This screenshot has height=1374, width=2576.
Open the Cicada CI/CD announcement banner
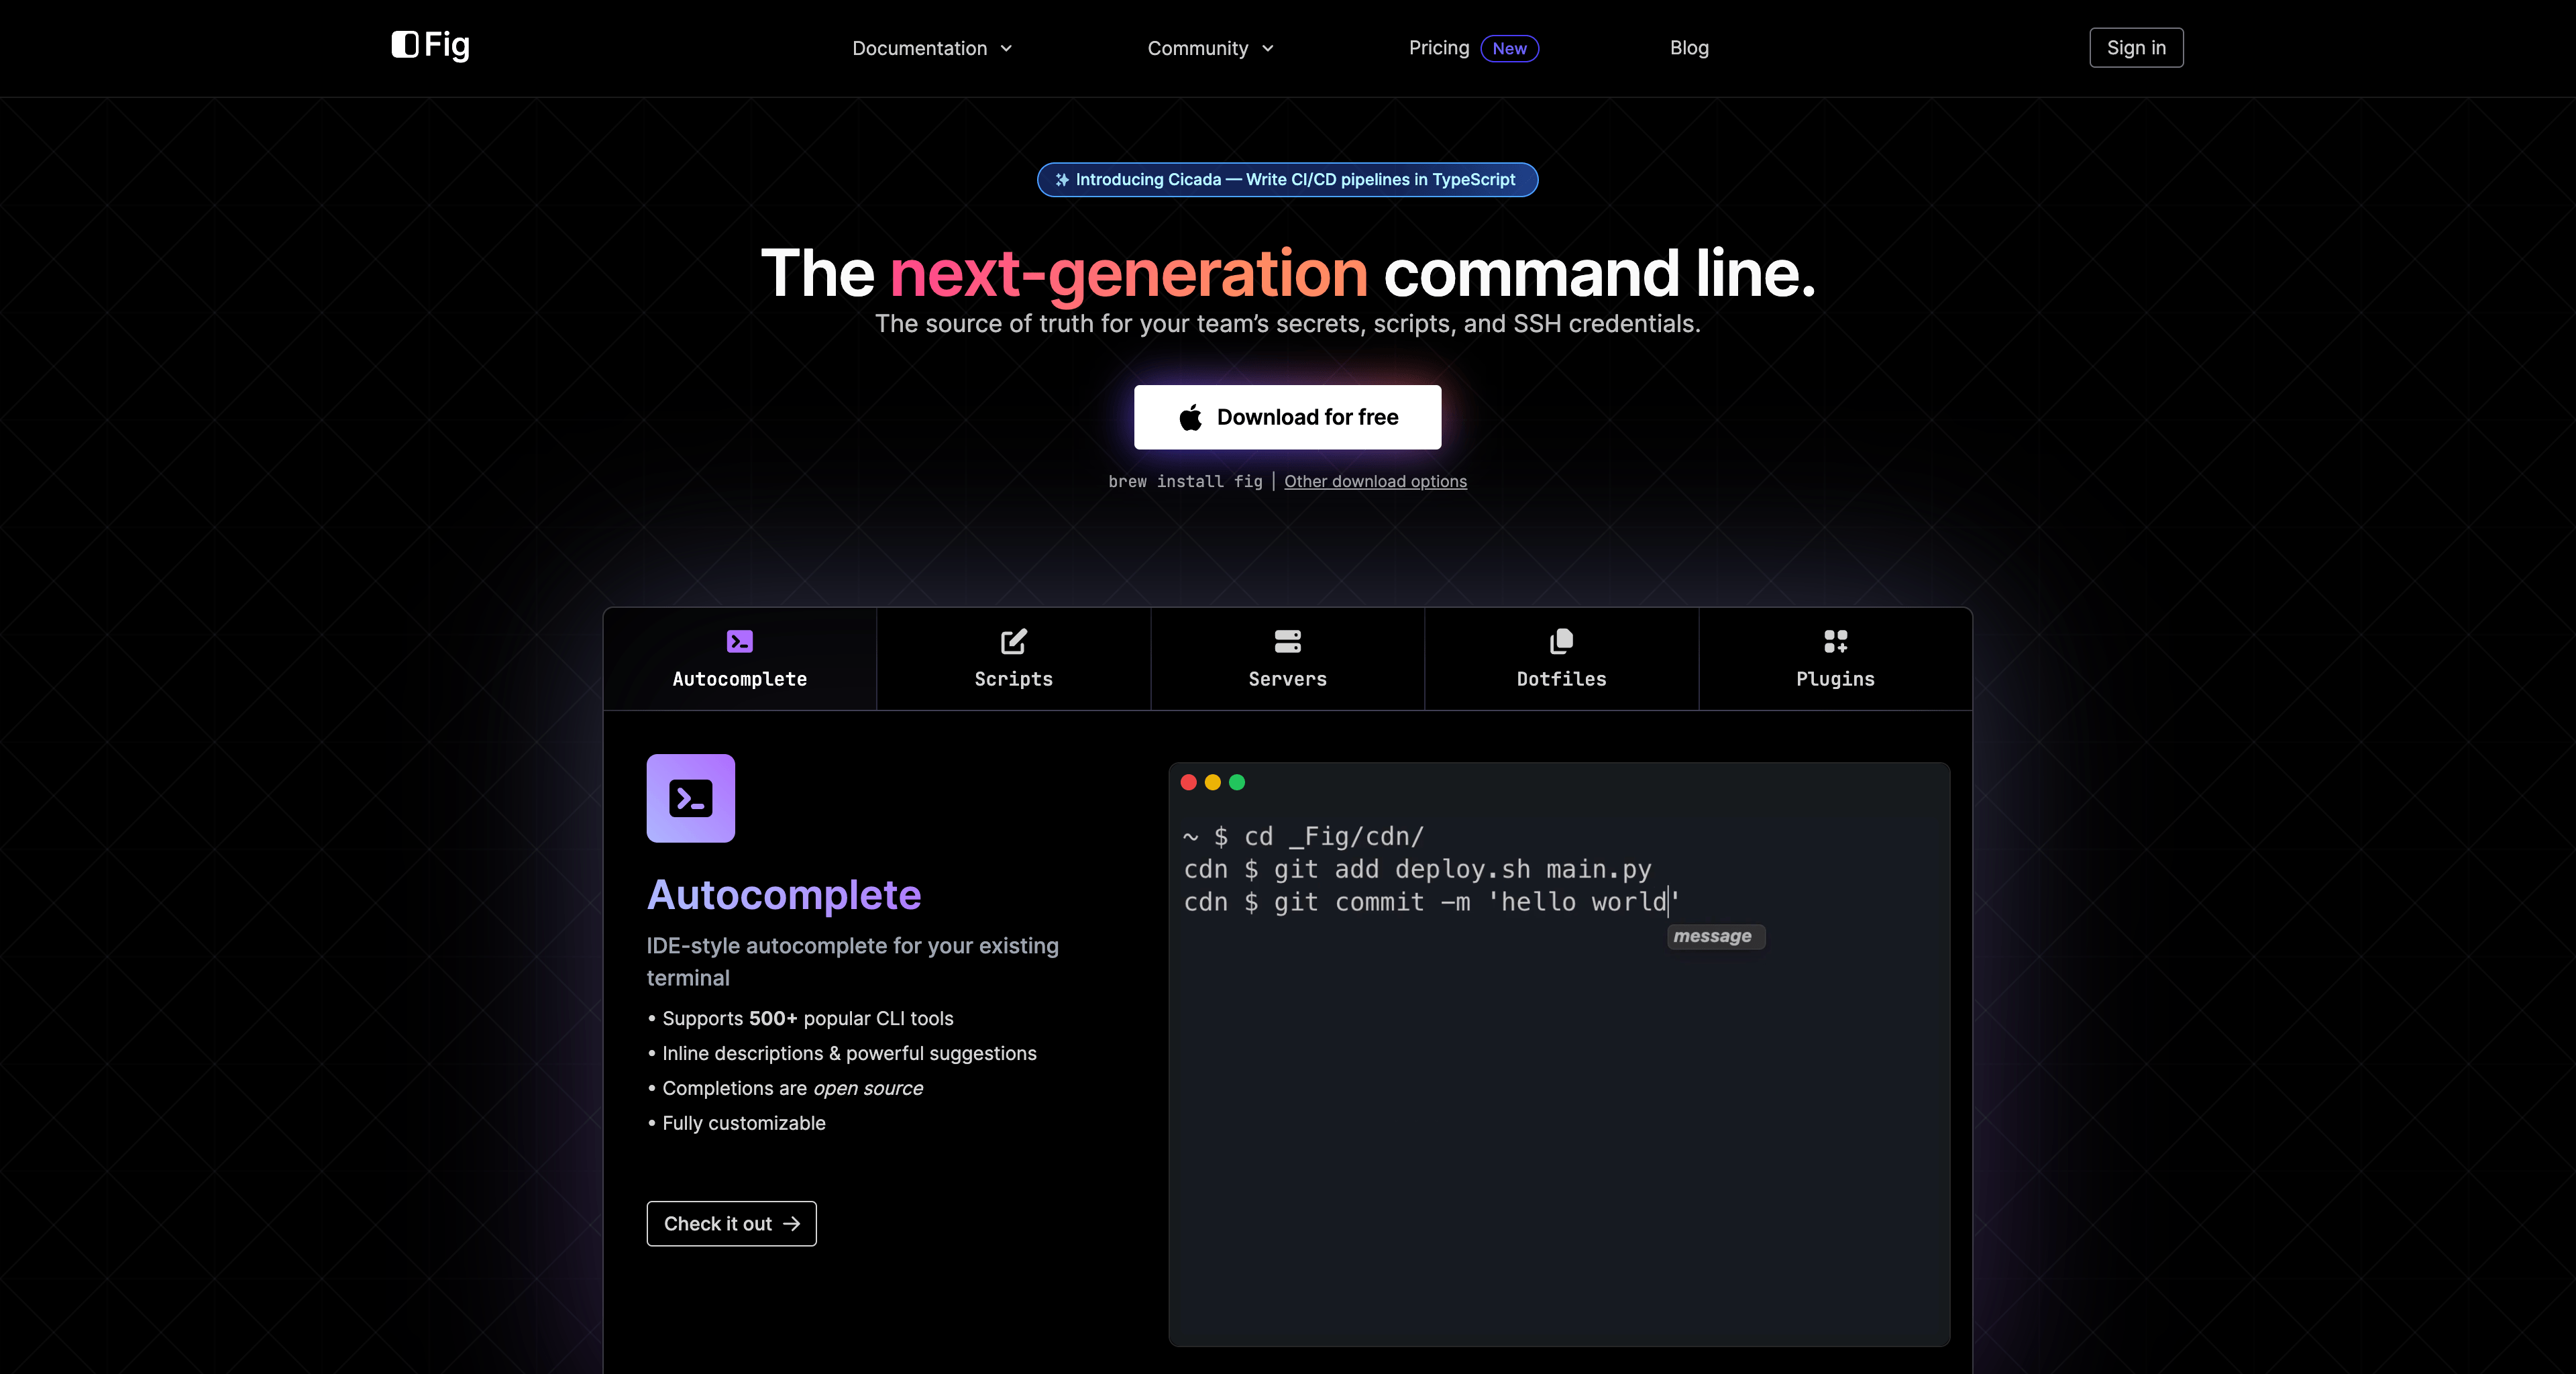[1287, 180]
